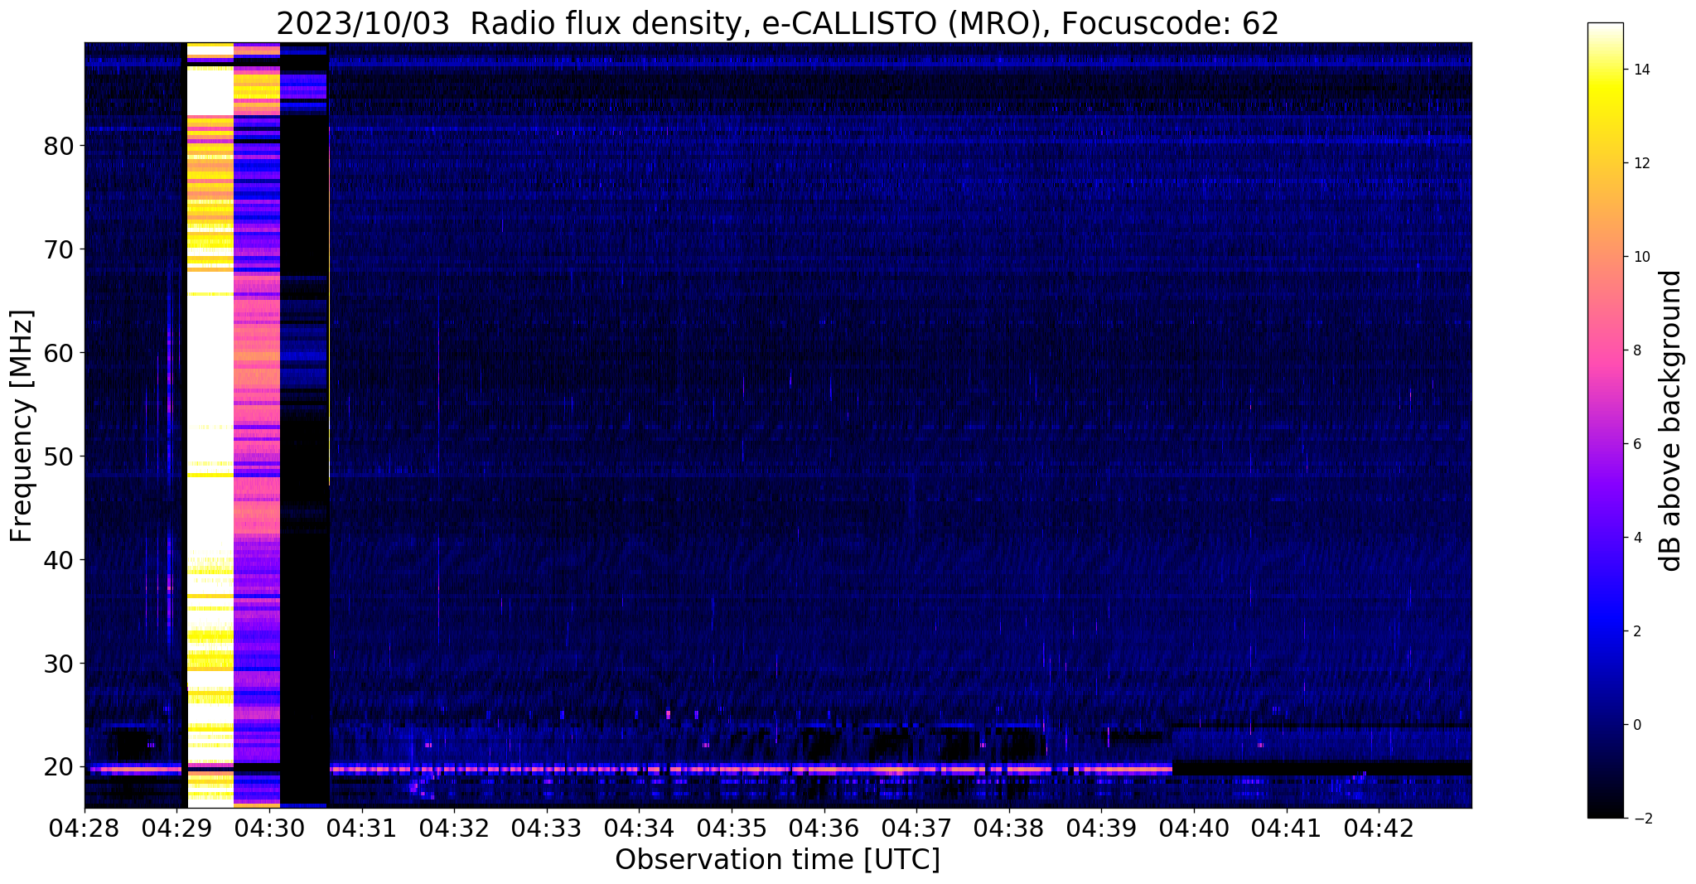The height and width of the screenshot is (884, 1696).
Task: Click the purple region of the colorbar near 5 dB
Action: pyautogui.click(x=1605, y=491)
